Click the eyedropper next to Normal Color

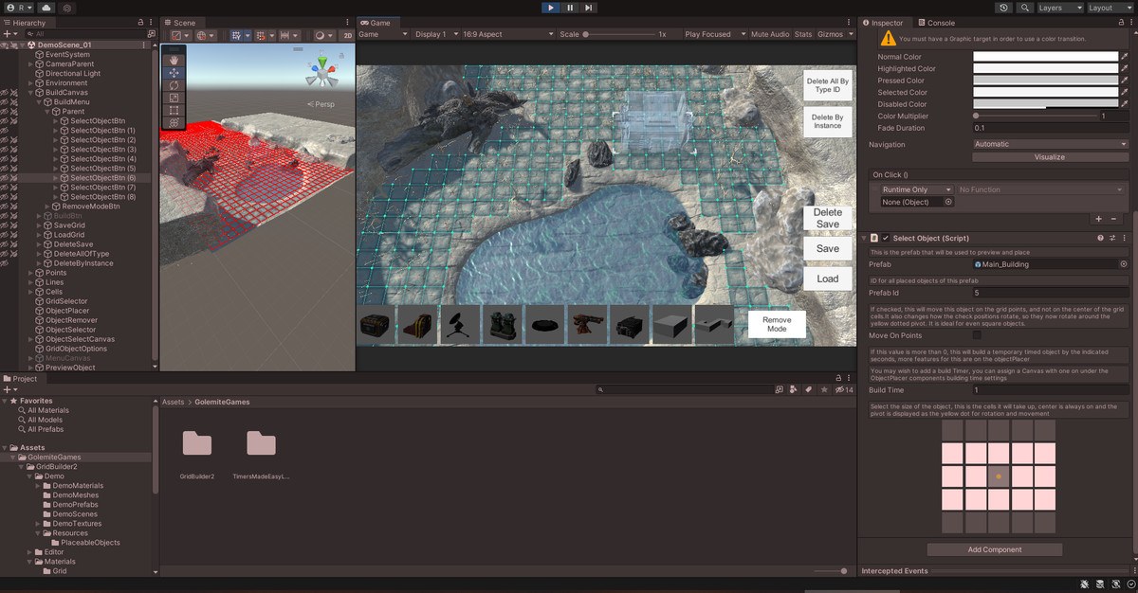tap(1125, 57)
